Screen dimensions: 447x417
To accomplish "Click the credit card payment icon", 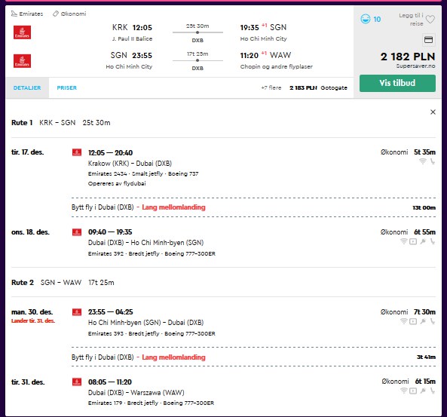I will point(428,40).
